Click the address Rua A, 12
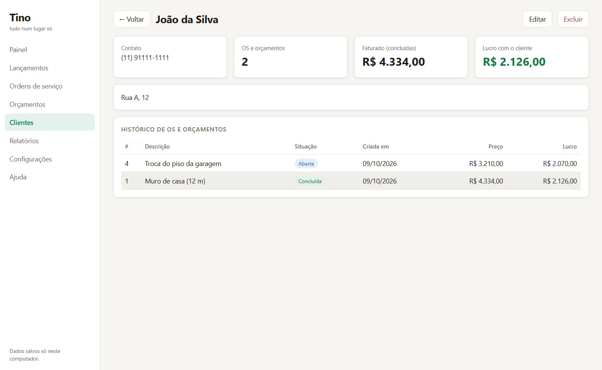The width and height of the screenshot is (602, 370). click(135, 98)
